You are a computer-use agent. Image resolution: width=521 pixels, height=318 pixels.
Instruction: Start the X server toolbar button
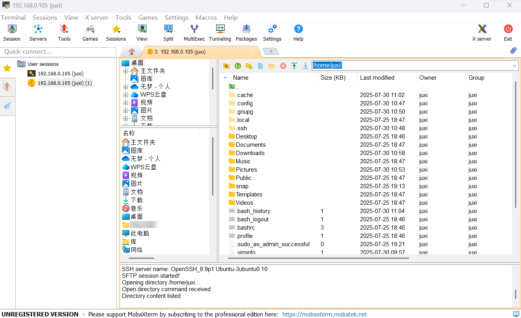coord(482,33)
